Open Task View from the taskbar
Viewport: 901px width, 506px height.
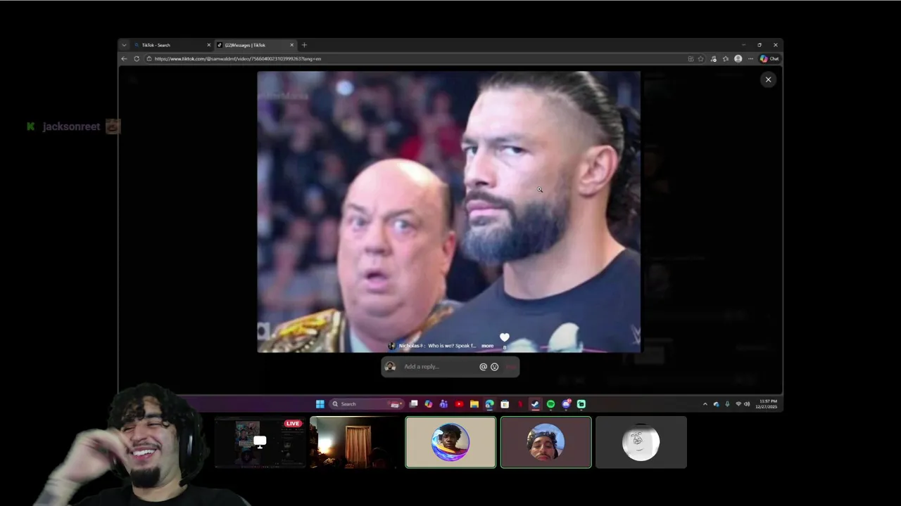413,404
